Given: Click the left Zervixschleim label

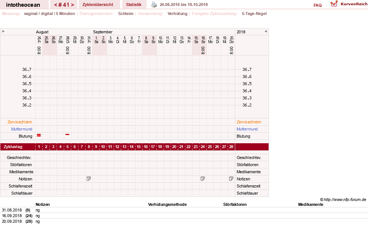Looking at the screenshot, I should coord(20,122).
